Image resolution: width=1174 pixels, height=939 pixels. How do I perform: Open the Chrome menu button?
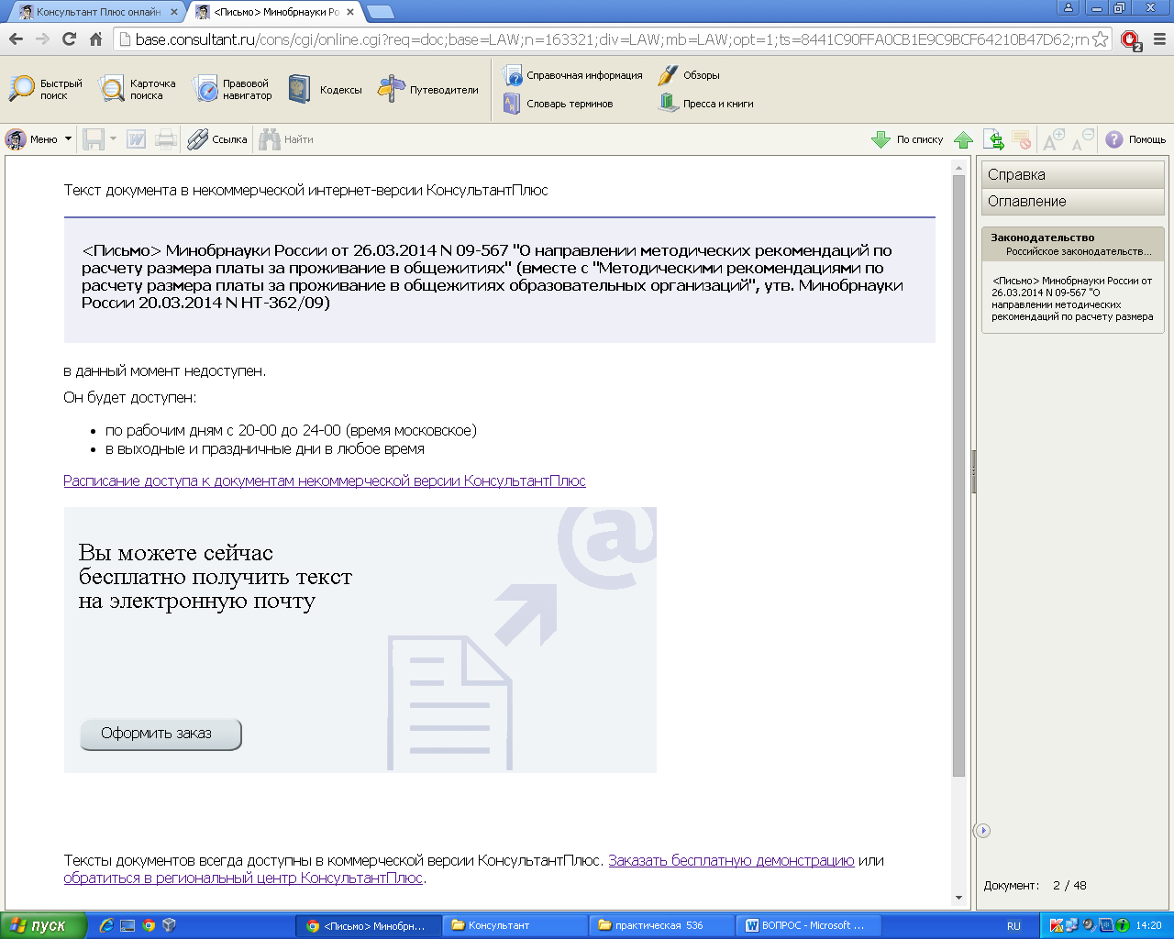(1159, 39)
